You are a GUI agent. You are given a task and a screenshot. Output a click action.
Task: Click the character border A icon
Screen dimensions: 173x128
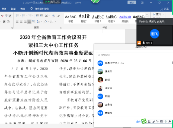point(10,16)
